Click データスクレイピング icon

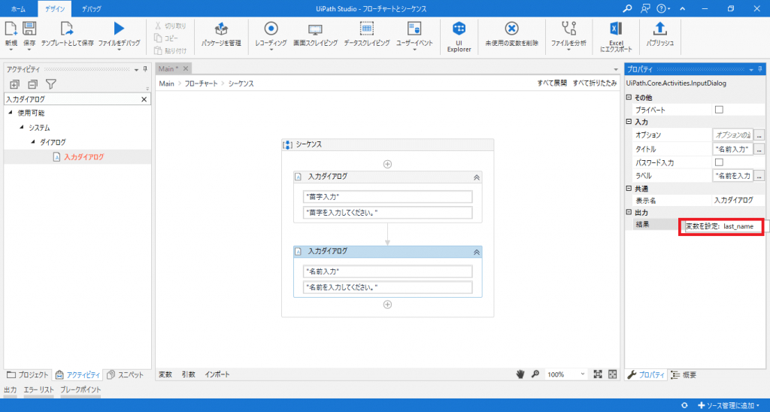[x=367, y=29]
